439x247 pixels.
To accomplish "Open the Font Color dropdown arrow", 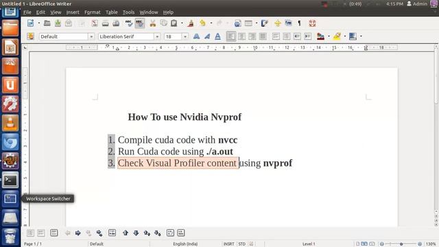I will tap(329, 36).
